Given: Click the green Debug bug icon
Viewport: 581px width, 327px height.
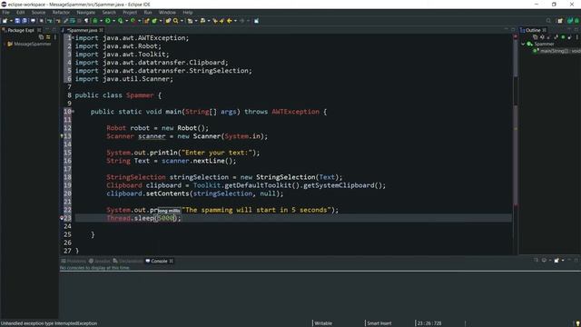Looking at the screenshot, I should 95,21.
